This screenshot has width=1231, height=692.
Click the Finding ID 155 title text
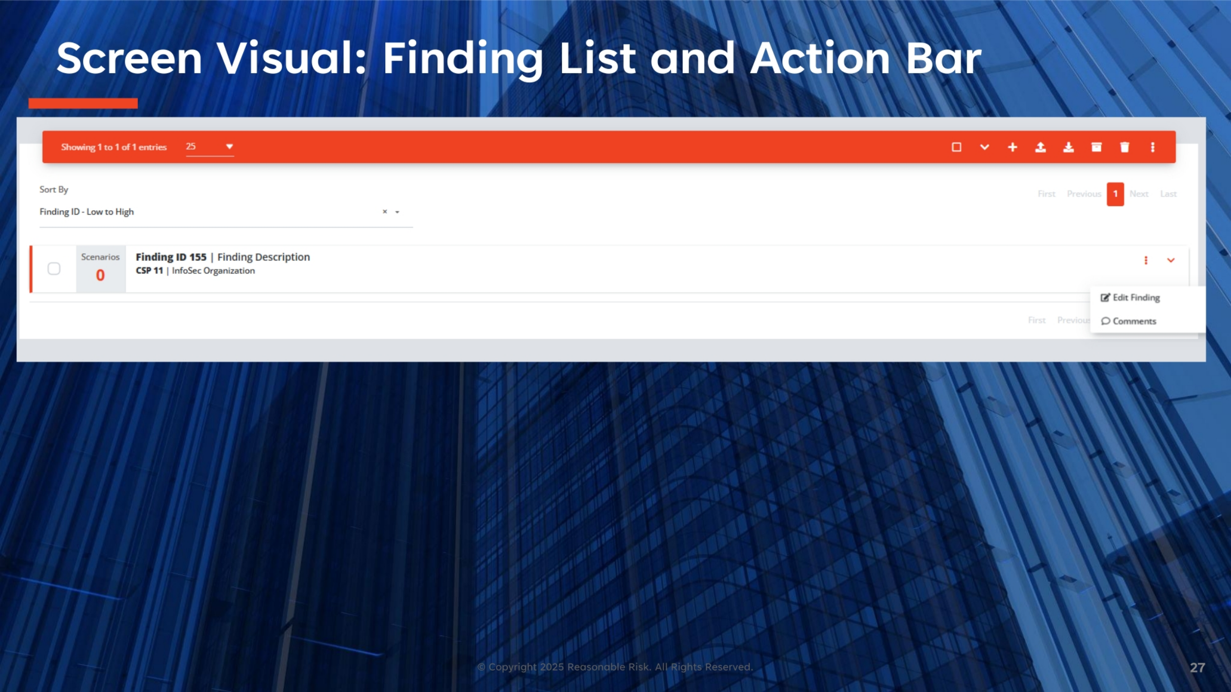[x=171, y=257]
